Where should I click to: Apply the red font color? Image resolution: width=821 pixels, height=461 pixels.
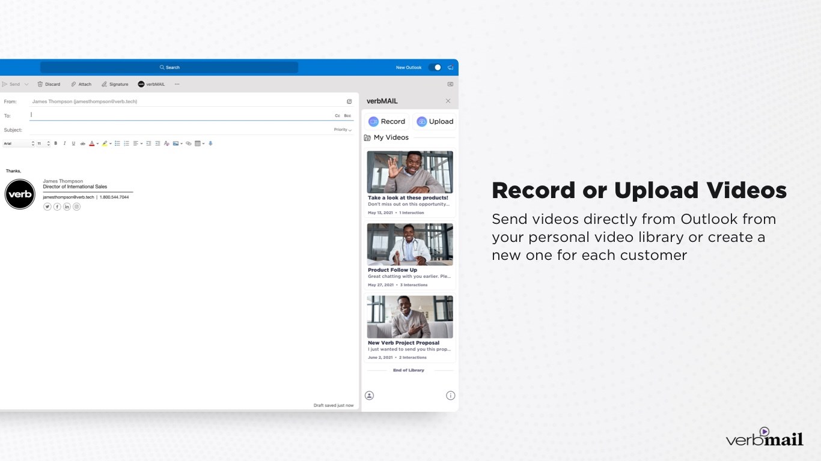(x=92, y=143)
